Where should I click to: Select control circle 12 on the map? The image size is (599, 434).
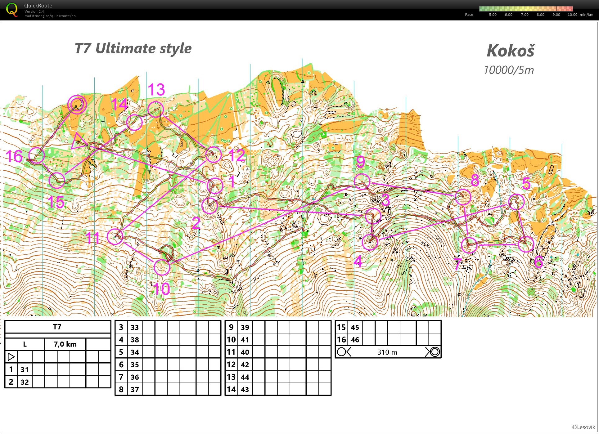point(213,154)
